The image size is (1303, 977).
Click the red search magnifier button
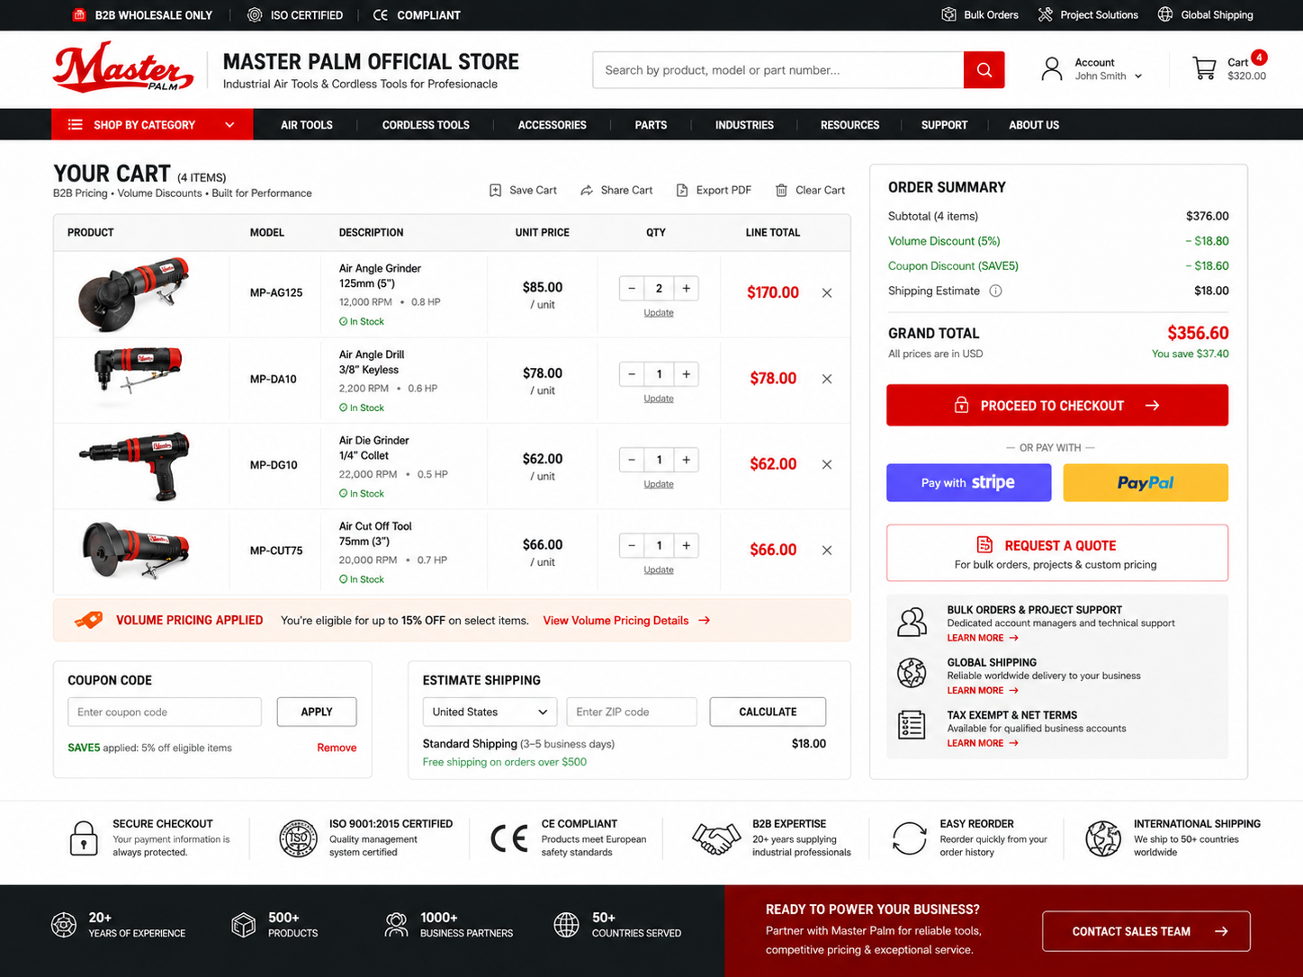coord(984,70)
